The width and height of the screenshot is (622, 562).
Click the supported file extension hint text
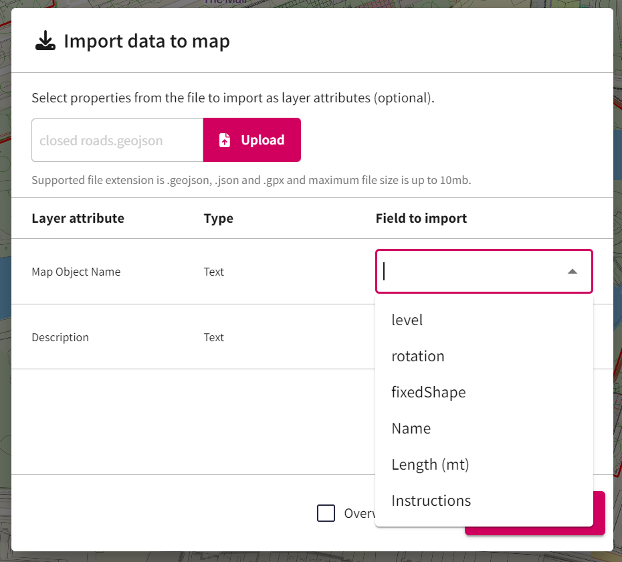(251, 180)
